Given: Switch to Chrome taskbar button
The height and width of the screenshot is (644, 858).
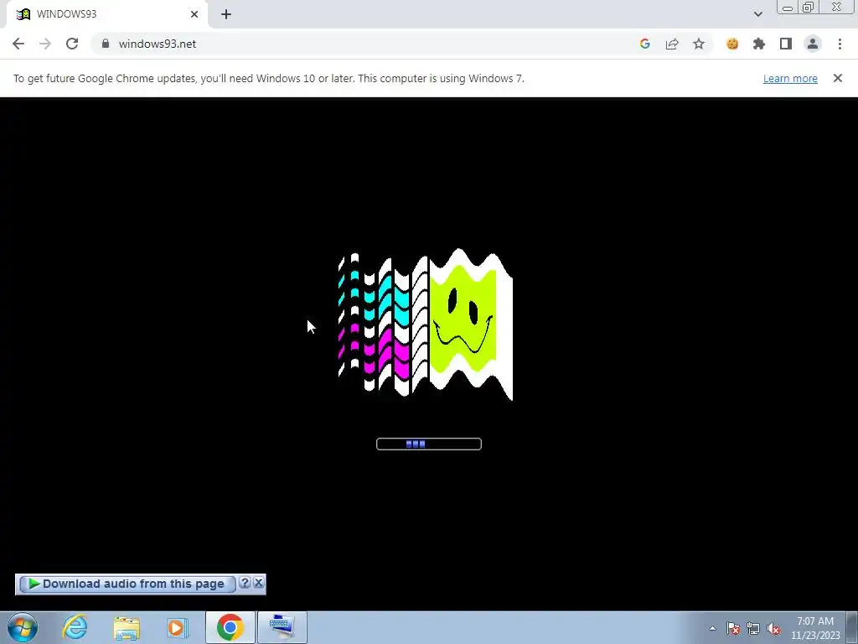Looking at the screenshot, I should point(230,627).
